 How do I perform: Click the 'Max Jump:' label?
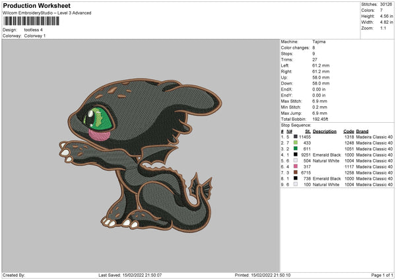pyautogui.click(x=291, y=113)
